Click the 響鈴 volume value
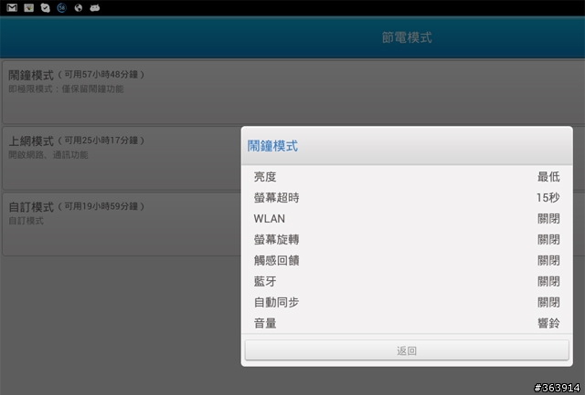 coord(548,323)
